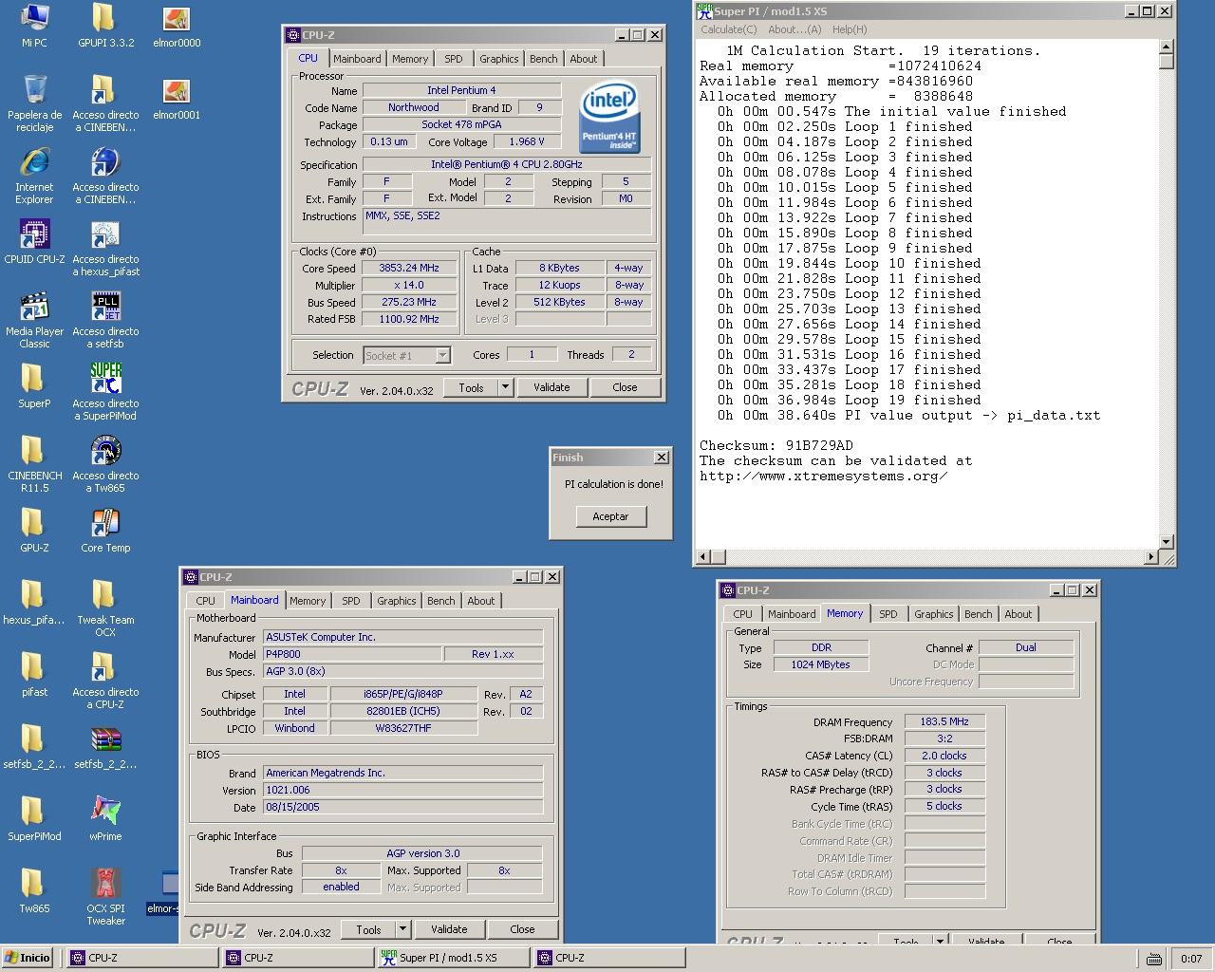Viewport: 1215px width, 972px height.
Task: Click Aceptar in the Finish dialog
Action: (610, 516)
